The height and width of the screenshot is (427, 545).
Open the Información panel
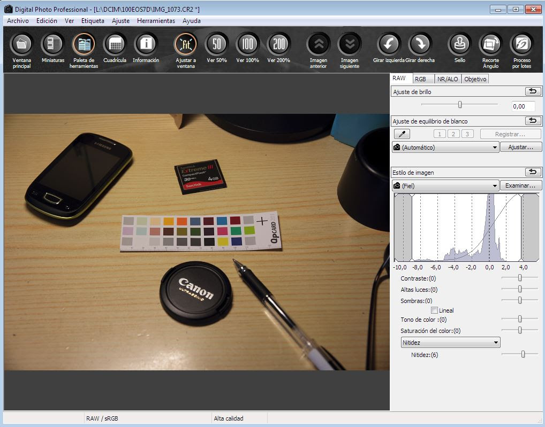pyautogui.click(x=146, y=44)
